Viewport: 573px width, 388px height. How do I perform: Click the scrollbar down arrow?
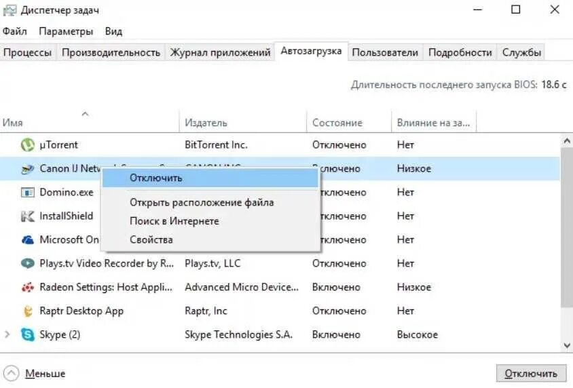[x=567, y=345]
